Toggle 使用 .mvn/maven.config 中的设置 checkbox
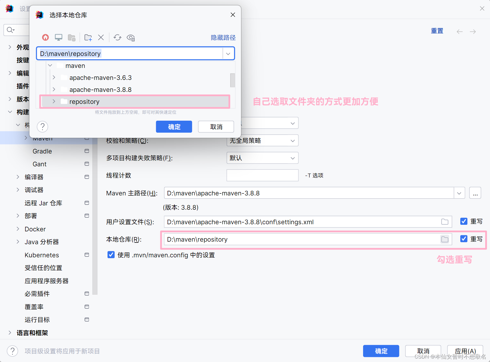 (111, 255)
